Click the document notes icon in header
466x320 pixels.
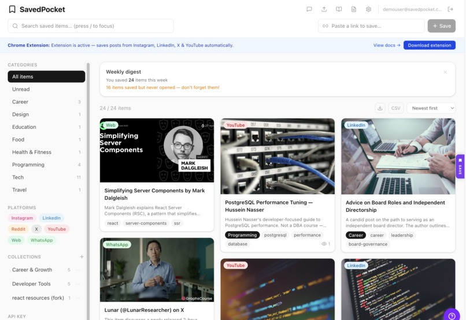354,9
